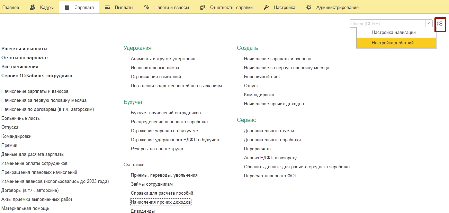Screen dimensions: 449x213
Task: Click the gear settings icon
Action: [440, 24]
